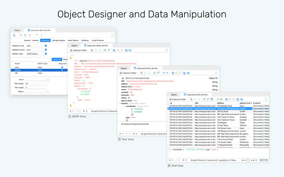This screenshot has width=284, height=177.
Task: Click red delete field icon in designer
Action: click(x=30, y=35)
